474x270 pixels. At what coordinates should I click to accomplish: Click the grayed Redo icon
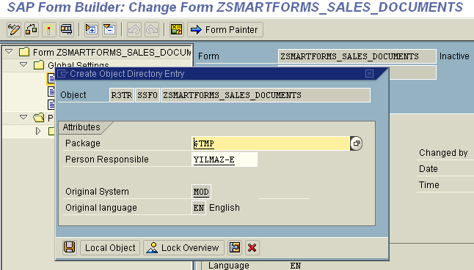(x=152, y=30)
